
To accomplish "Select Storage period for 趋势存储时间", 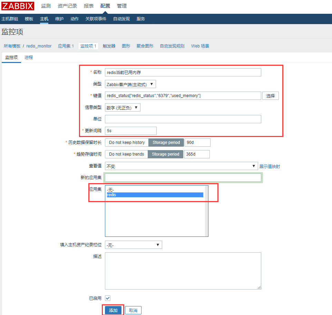I will (x=166, y=154).
